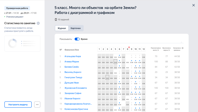Select task column header 10
This screenshot has height=112, width=198.
point(135,49)
